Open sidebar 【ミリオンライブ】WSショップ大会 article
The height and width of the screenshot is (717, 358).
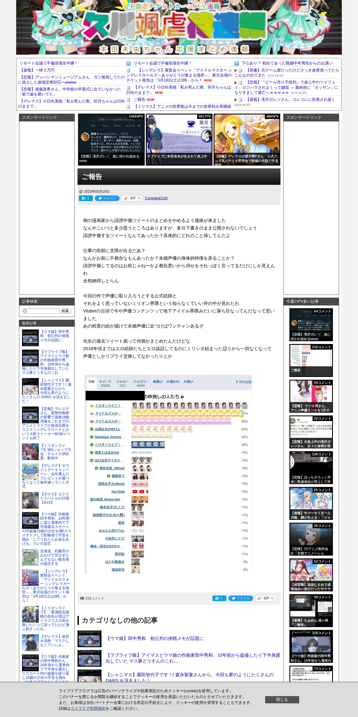[55, 452]
